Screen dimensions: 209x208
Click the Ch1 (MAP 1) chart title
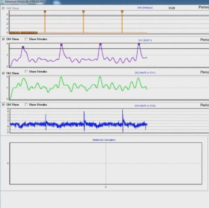click(145, 40)
